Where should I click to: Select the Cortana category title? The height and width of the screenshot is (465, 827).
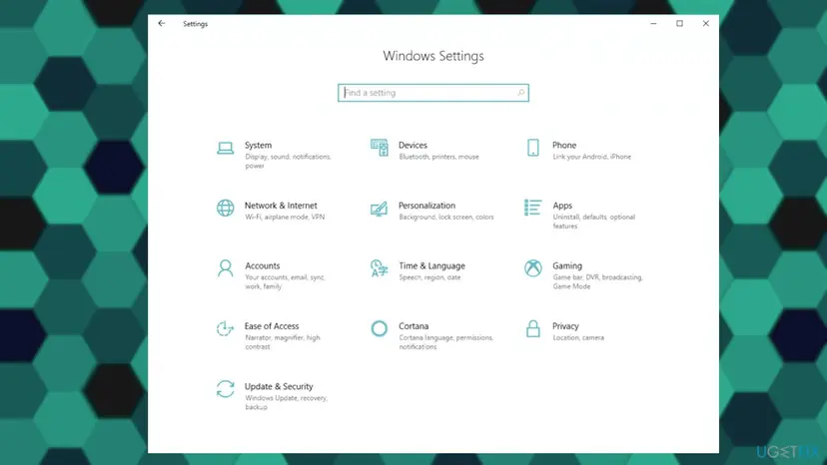pos(413,326)
